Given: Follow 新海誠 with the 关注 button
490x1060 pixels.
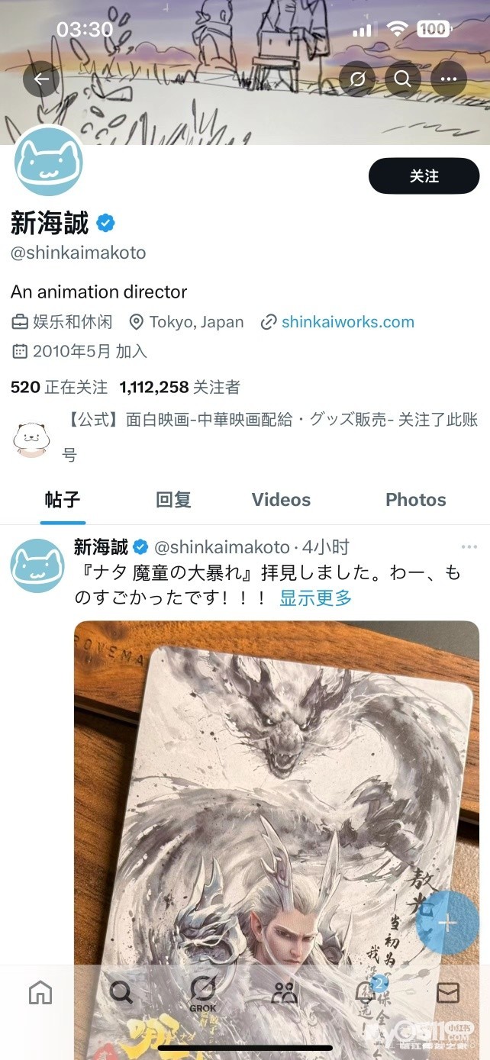Looking at the screenshot, I should click(424, 176).
